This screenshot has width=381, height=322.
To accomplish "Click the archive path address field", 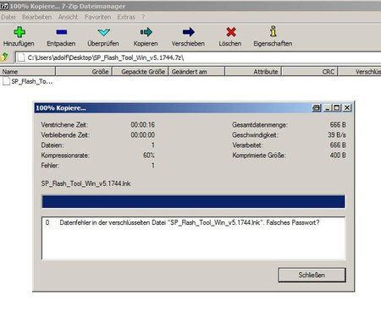I will pyautogui.click(x=197, y=57).
